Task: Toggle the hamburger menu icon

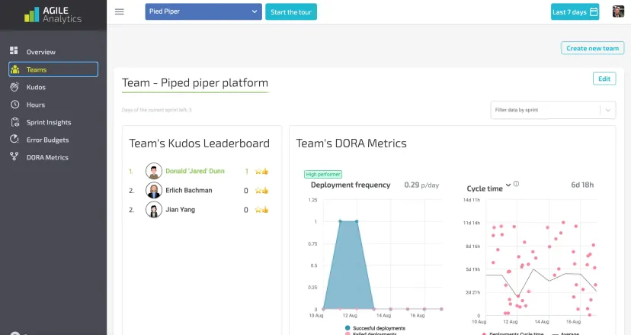Action: pyautogui.click(x=119, y=11)
